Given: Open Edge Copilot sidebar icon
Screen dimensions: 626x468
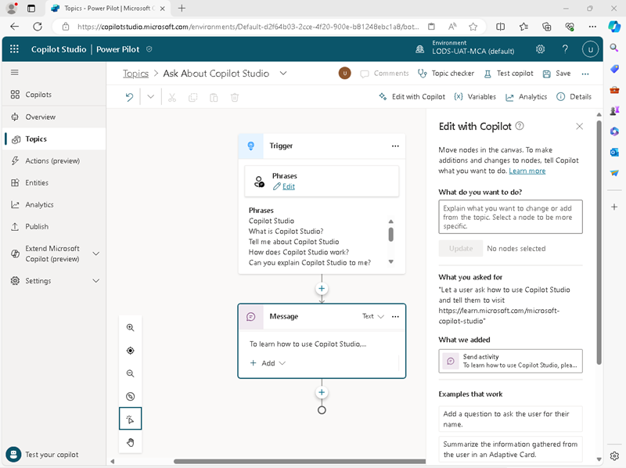Looking at the screenshot, I should coord(614,27).
